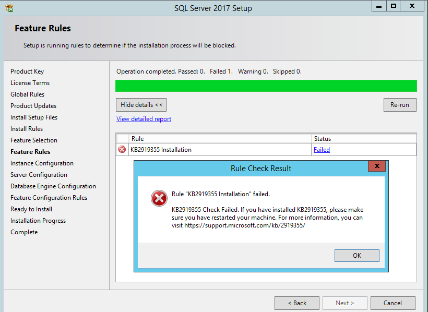This screenshot has height=312, width=428.
Task: Open the View detailed report link
Action: point(144,119)
